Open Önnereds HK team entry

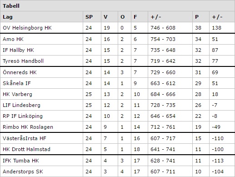[20, 72]
